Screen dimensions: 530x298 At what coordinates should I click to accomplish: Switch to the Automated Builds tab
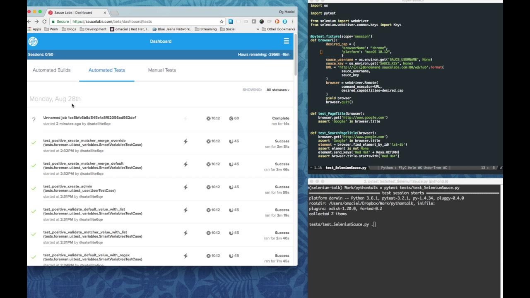(52, 70)
